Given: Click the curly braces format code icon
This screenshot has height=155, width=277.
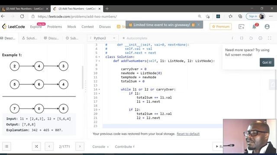Looking at the screenshot, I should point(242,38).
